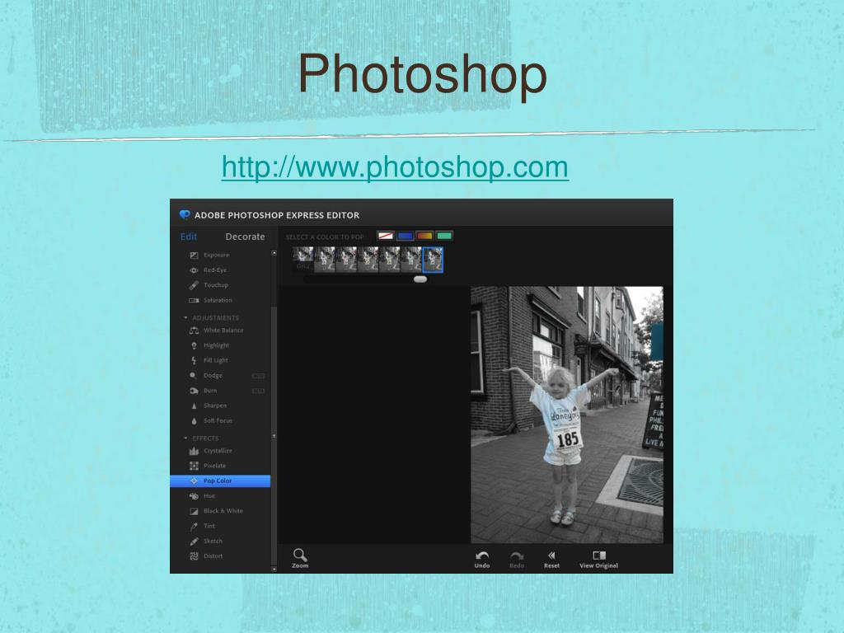Click the girl photo in the canvas
844x633 pixels.
(x=567, y=415)
